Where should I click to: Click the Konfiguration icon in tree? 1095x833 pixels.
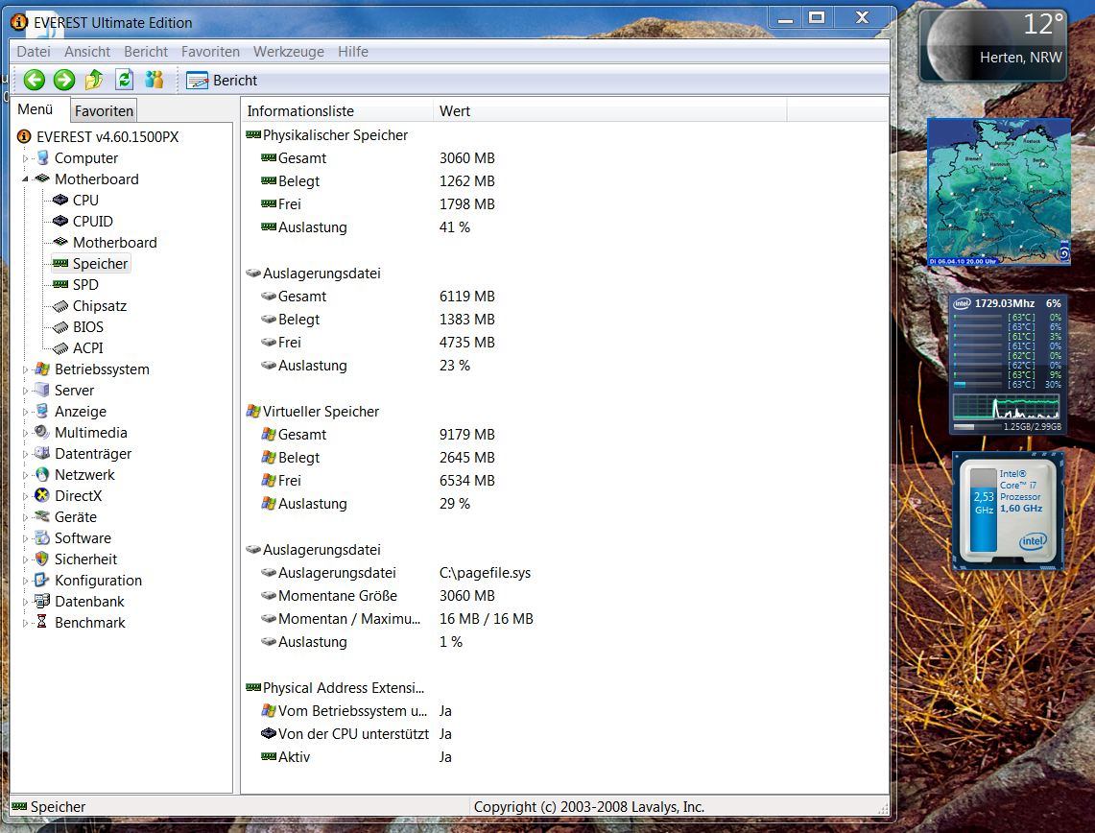click(x=42, y=581)
